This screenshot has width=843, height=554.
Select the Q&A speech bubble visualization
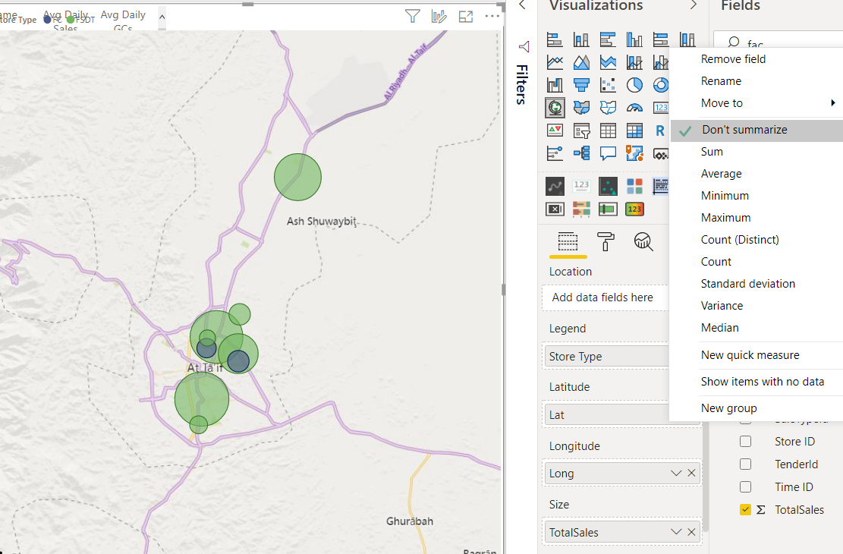point(608,153)
